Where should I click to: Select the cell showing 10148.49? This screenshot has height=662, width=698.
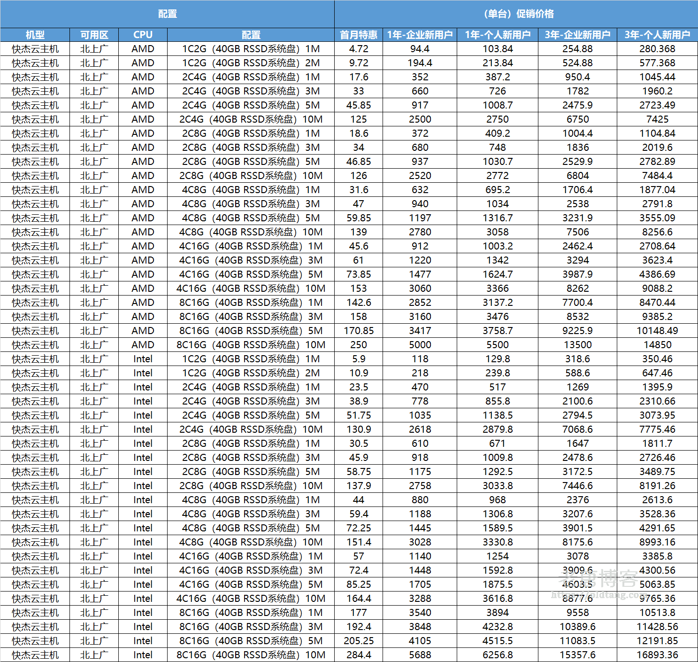tap(657, 331)
